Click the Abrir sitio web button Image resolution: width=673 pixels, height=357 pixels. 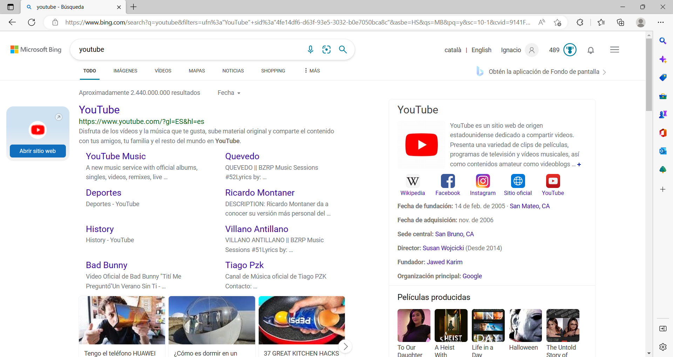coord(38,151)
